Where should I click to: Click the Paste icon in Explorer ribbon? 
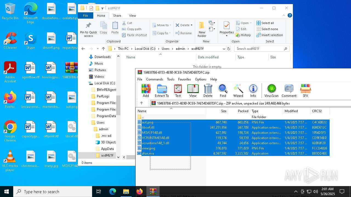point(115,28)
